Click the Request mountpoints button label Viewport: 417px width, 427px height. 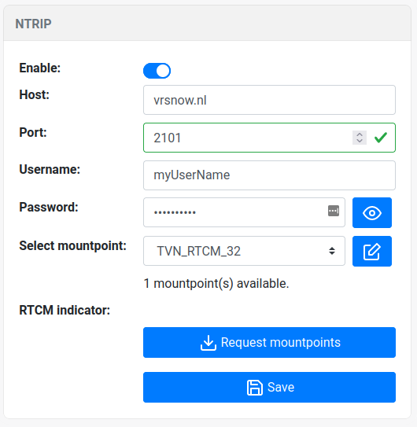(280, 342)
